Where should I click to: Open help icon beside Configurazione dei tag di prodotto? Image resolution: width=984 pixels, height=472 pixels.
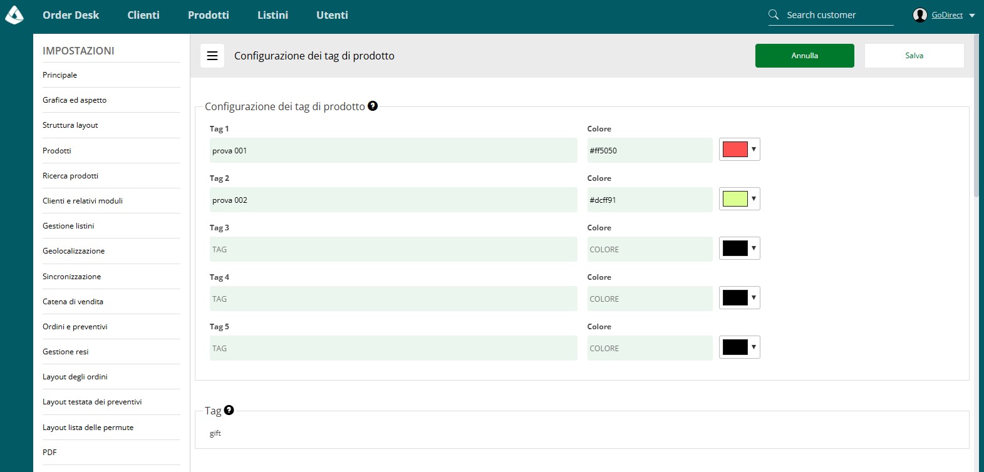click(373, 106)
